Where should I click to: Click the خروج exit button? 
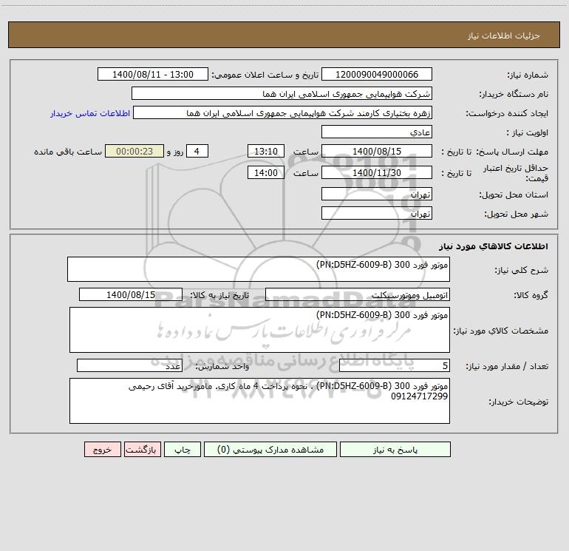[102, 449]
